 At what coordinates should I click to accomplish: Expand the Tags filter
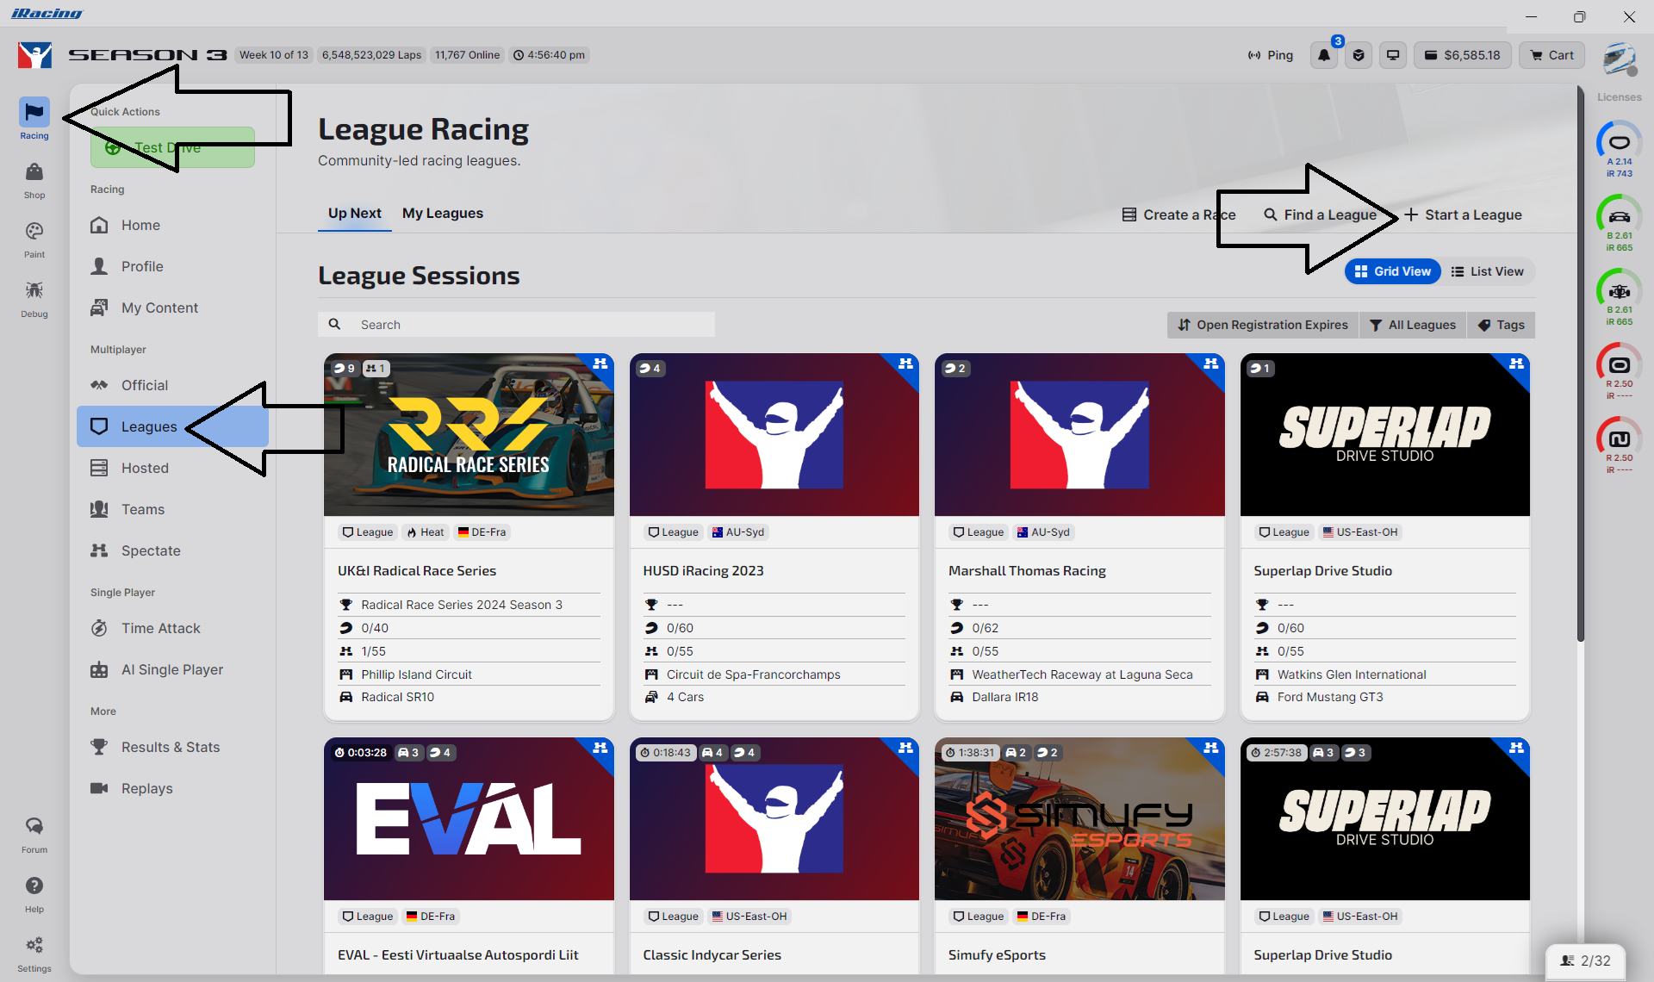pos(1502,325)
